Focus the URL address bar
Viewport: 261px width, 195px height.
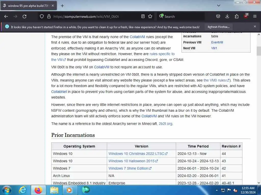point(97,17)
